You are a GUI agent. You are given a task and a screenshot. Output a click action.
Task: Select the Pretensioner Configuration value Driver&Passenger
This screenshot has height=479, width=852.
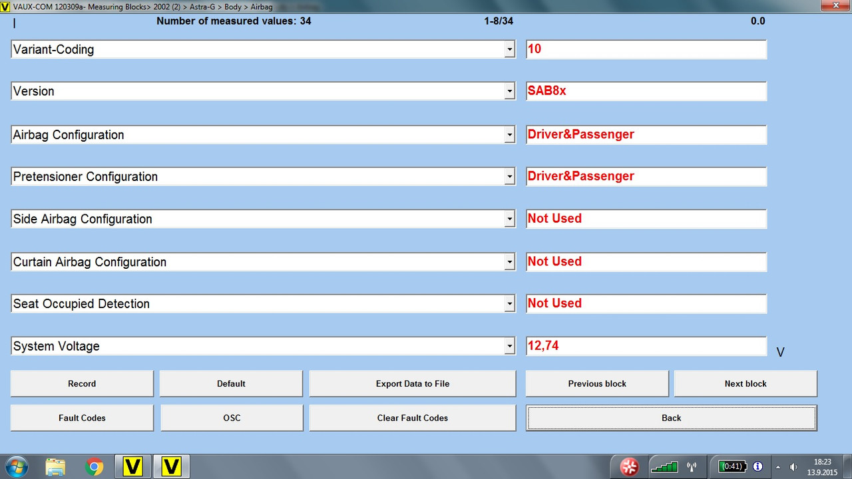pos(646,176)
